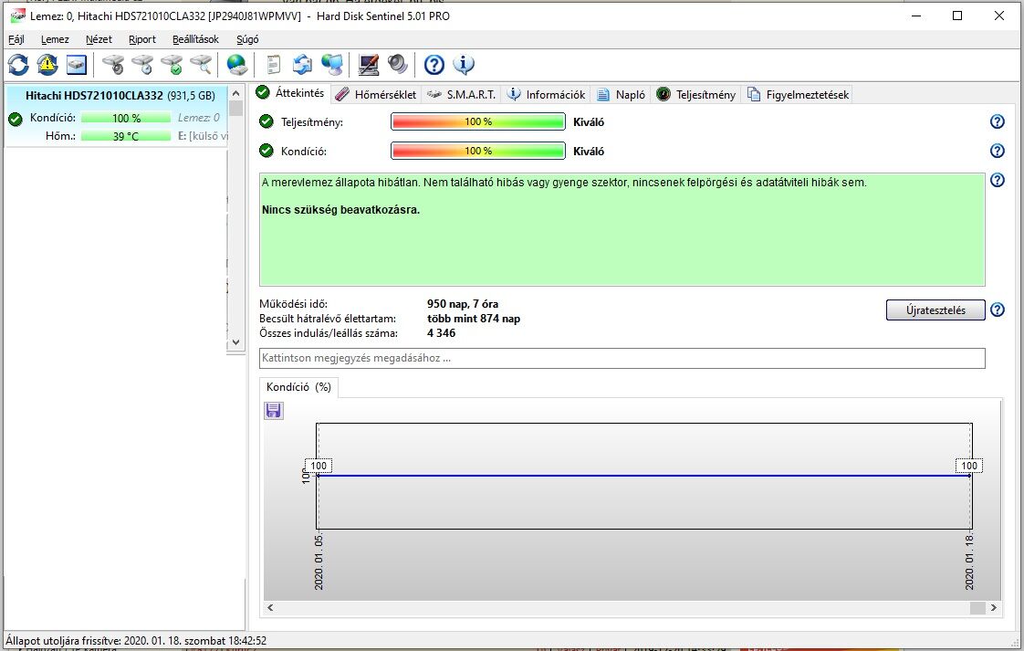Click the disk with stethoscope test icon
The width and height of the screenshot is (1024, 651).
114,64
